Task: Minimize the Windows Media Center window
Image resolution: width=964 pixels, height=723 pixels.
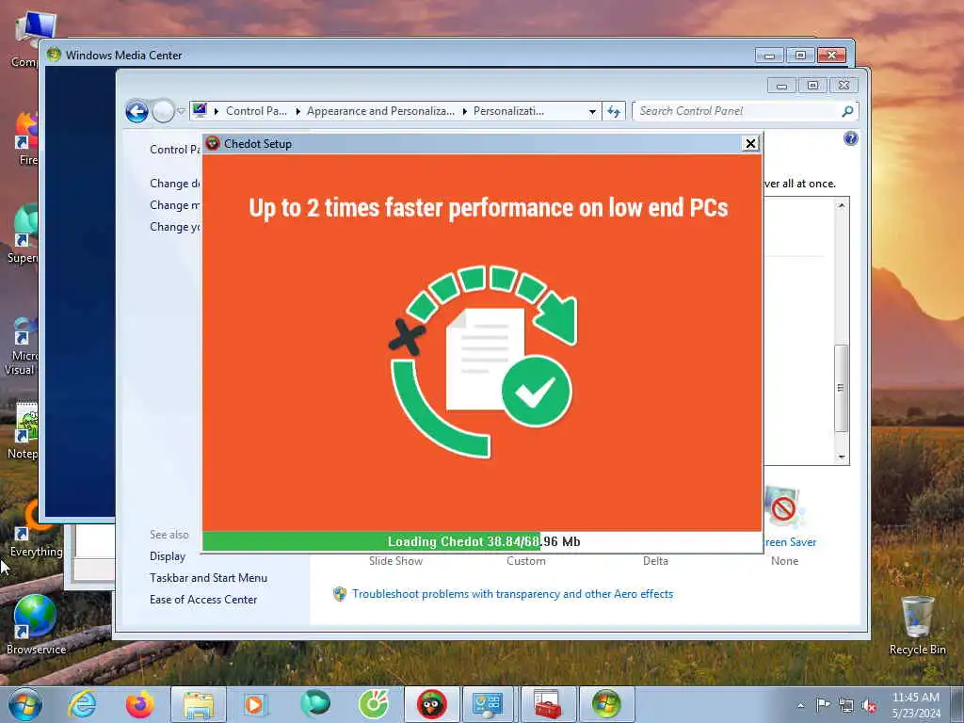Action: [x=769, y=56]
